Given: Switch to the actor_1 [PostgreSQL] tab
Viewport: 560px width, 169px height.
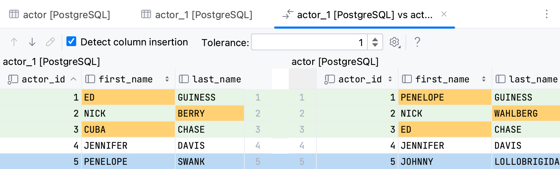Looking at the screenshot, I should pos(203,15).
